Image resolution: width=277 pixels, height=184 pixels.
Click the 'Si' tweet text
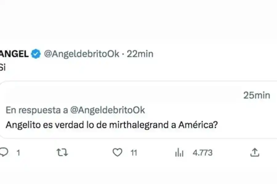tap(3, 68)
